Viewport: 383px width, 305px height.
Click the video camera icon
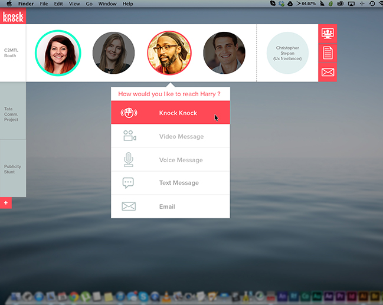coord(129,136)
